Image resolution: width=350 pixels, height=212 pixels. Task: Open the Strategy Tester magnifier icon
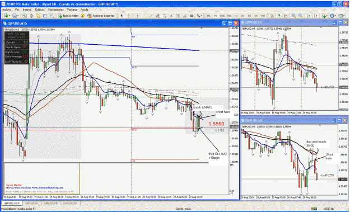(52, 16)
